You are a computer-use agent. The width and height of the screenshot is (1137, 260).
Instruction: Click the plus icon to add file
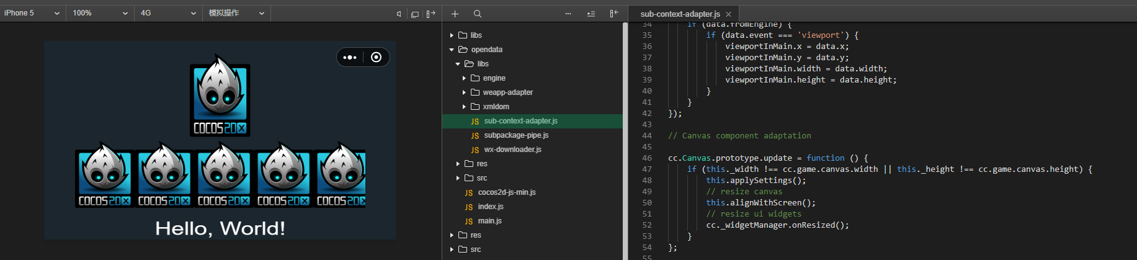click(x=455, y=14)
